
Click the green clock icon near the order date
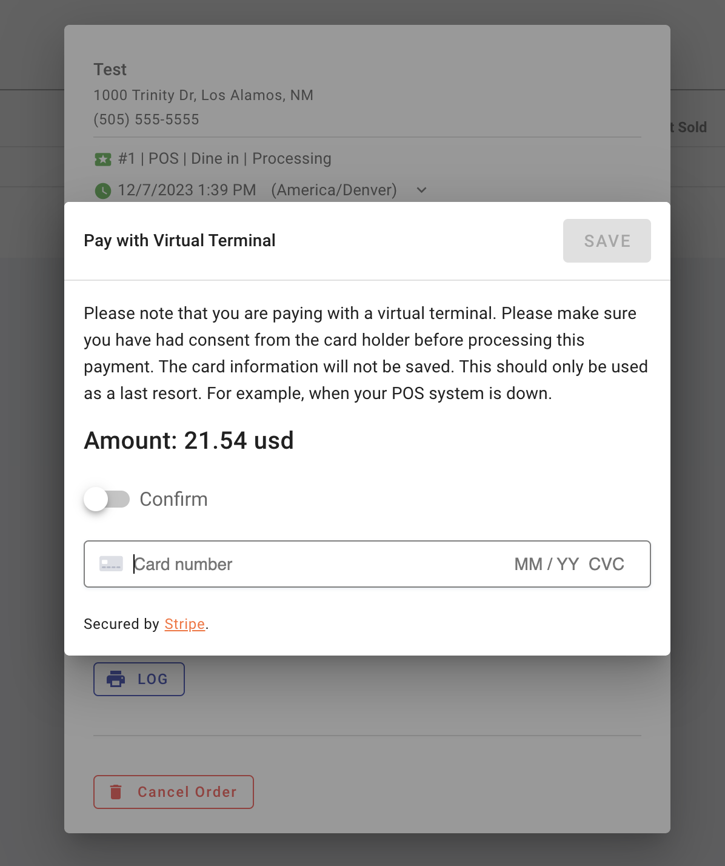tap(104, 190)
